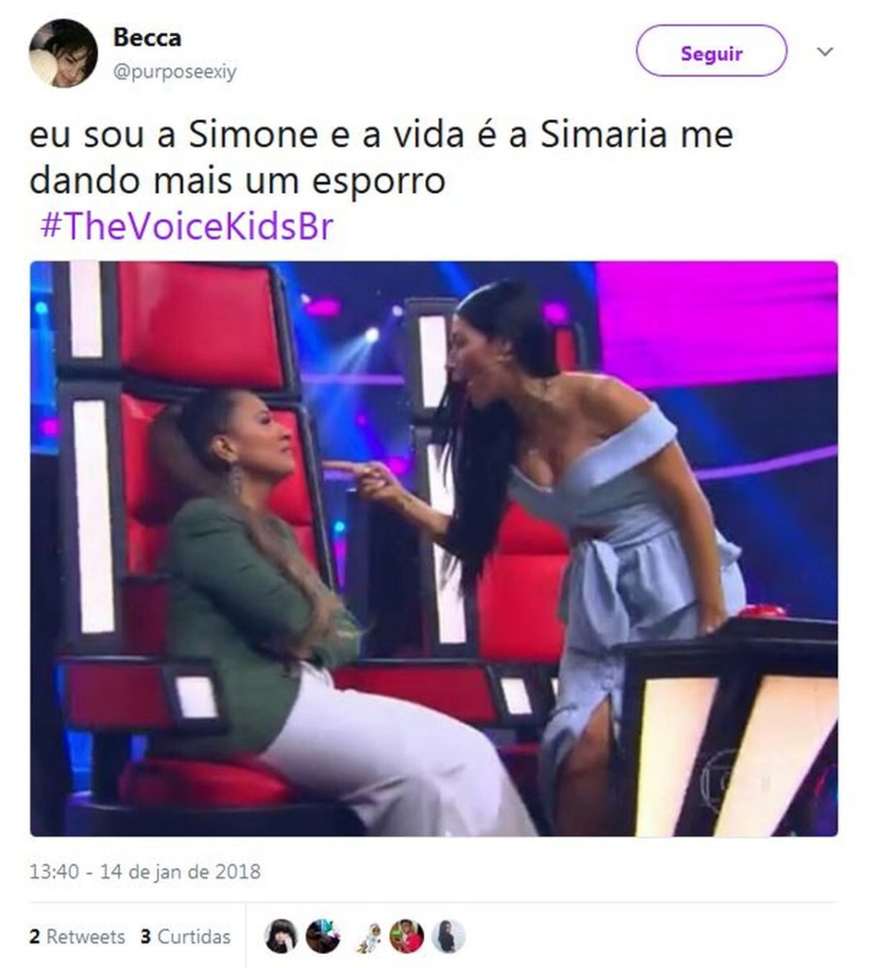This screenshot has width=877, height=968.
Task: Open the tweet options chevron menu
Action: coord(825,51)
